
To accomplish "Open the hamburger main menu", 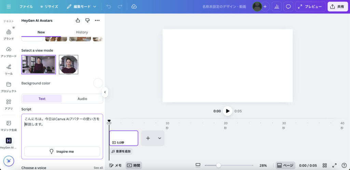I will (x=9, y=6).
